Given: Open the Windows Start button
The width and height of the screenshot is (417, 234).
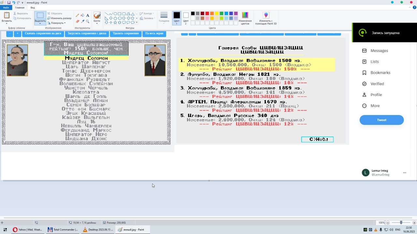Looking at the screenshot, I should (5, 229).
